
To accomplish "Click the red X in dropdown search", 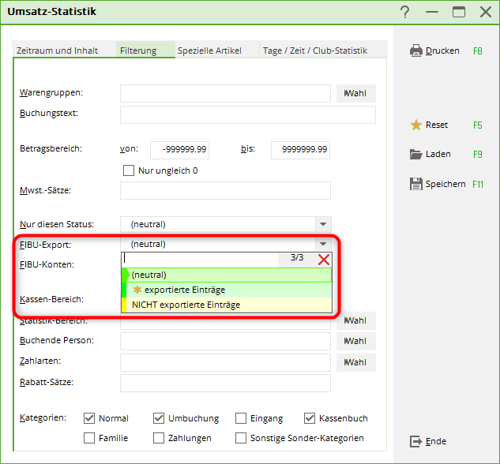I will click(323, 259).
